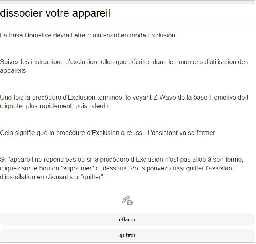
Task: Click "maintenant en mode Exclusion" phrase
Action: (x=136, y=35)
